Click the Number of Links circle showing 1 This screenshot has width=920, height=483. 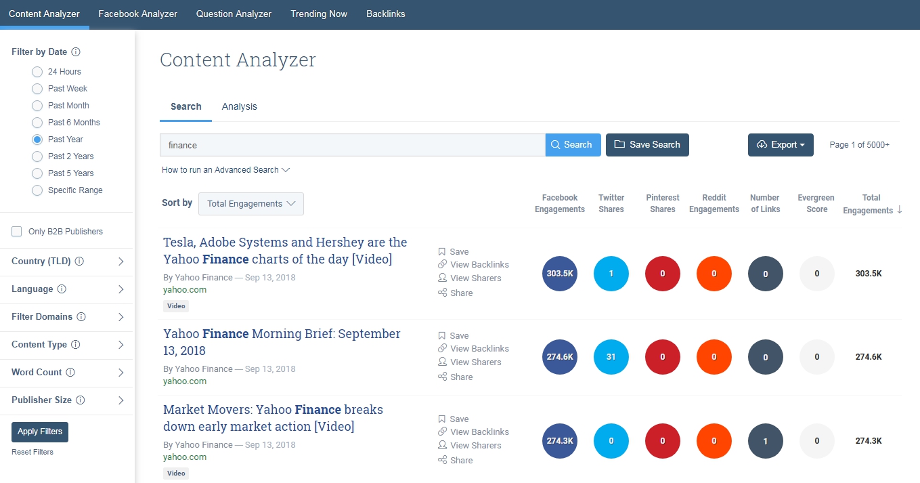(766, 440)
